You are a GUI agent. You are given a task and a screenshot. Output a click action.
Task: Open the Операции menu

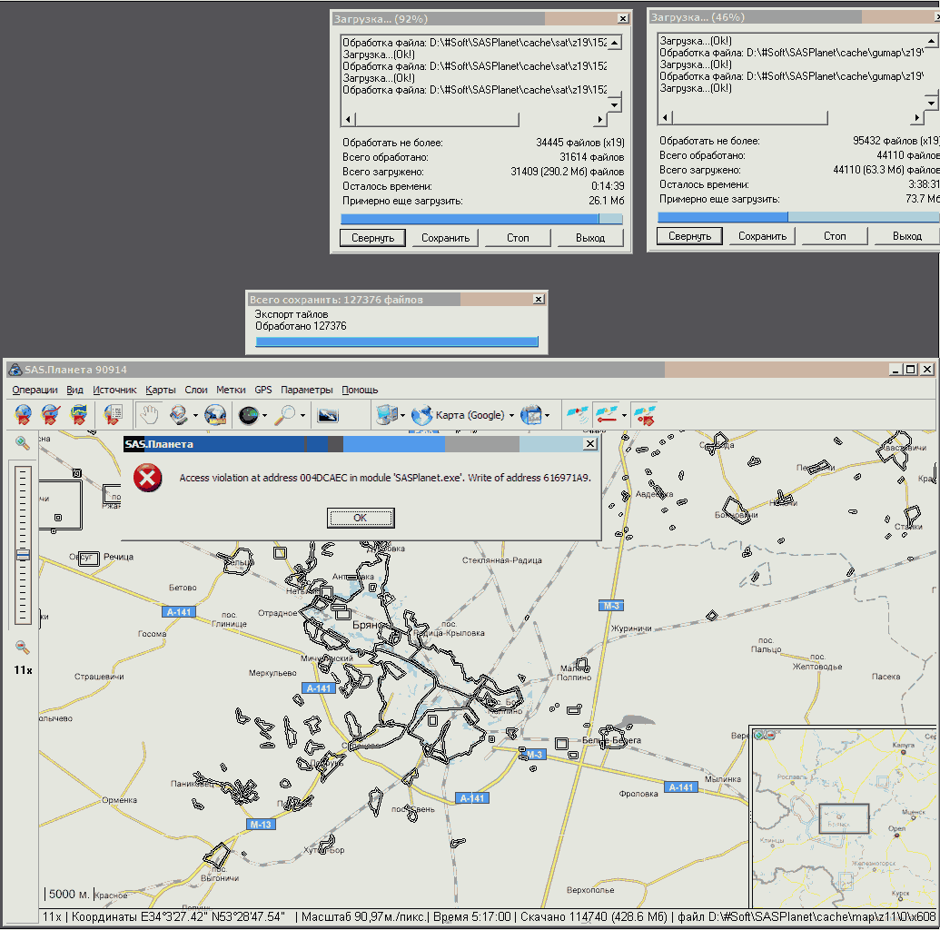tap(35, 390)
